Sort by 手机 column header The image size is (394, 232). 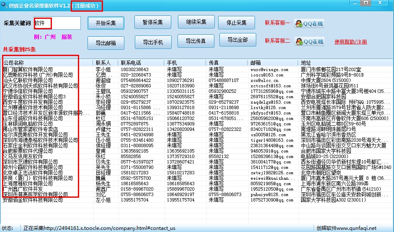tap(185, 62)
